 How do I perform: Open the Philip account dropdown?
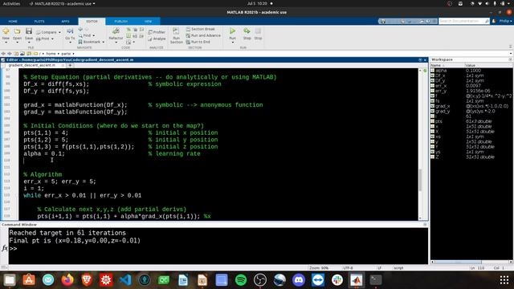505,21
